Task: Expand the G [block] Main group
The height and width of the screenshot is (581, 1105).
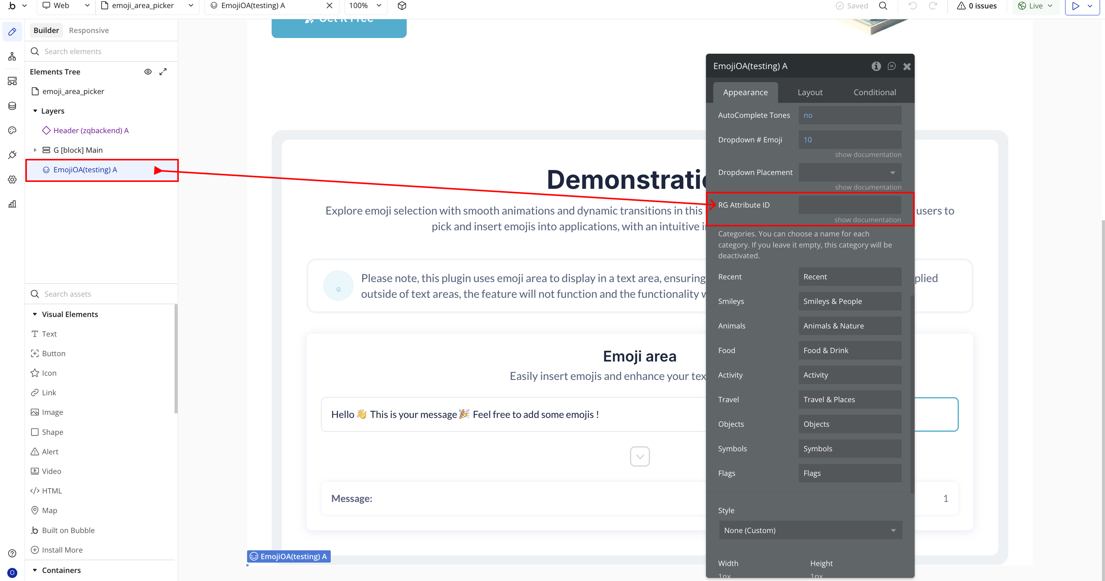Action: (x=35, y=150)
